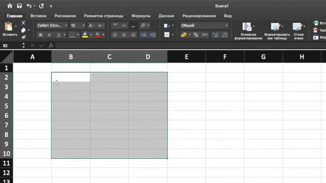Toggle bold with the Ж button
This screenshot has width=326, height=183.
tap(41, 35)
